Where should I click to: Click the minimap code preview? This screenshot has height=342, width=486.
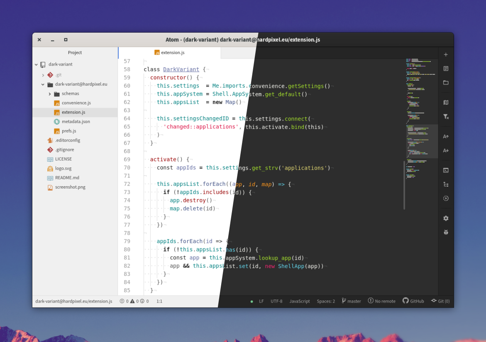point(421,118)
